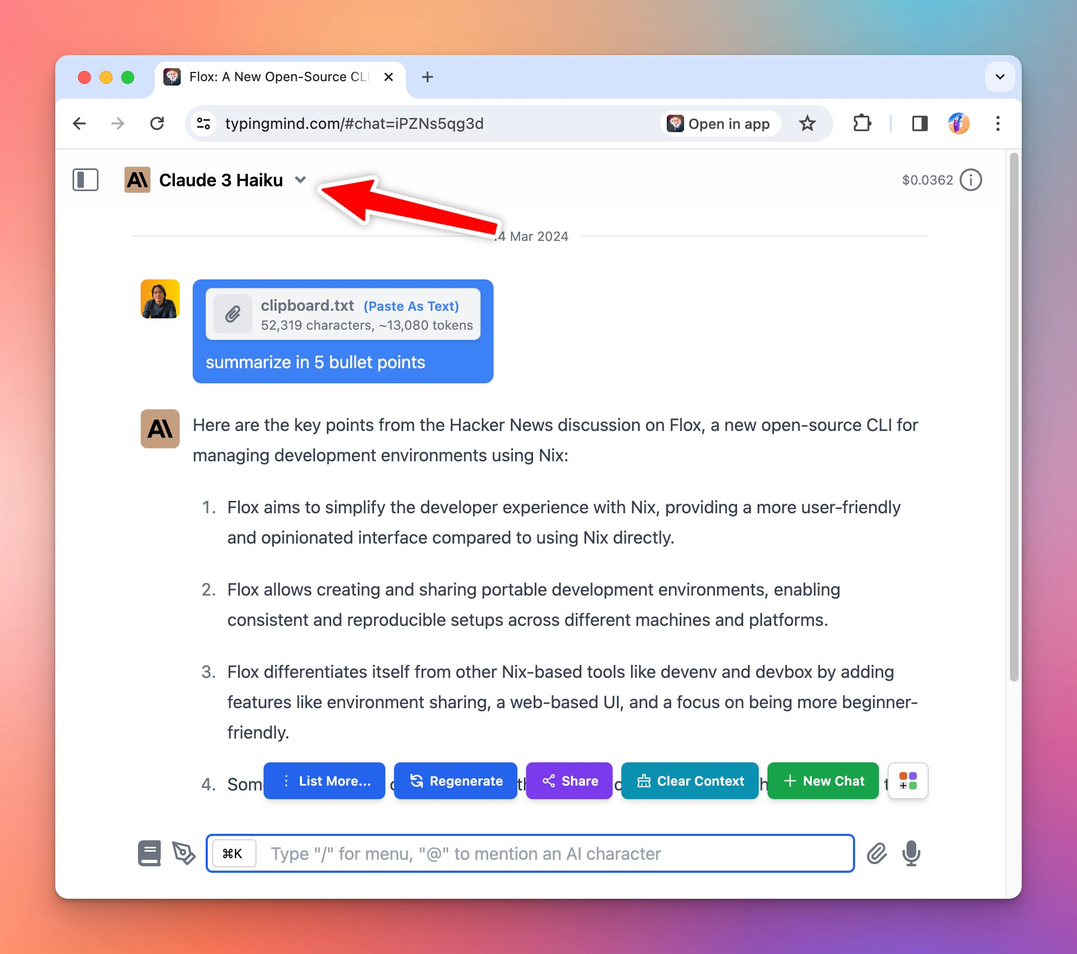
Task: Bookmark the page with the star icon
Action: point(807,123)
